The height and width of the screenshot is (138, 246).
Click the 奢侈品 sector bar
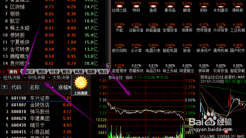pos(170,7)
